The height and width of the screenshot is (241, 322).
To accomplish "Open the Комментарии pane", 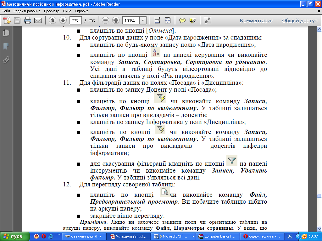I will coord(256,21).
